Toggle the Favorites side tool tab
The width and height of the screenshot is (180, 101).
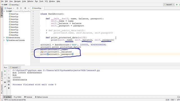click(2, 89)
